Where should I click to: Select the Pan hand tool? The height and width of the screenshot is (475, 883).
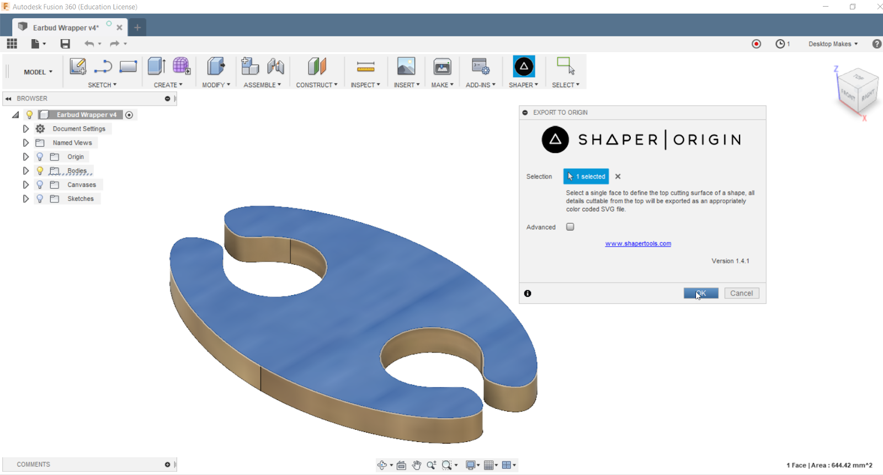pyautogui.click(x=417, y=465)
